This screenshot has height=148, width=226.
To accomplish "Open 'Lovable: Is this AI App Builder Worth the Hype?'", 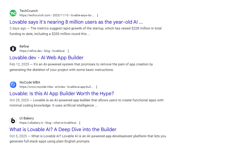I will pos(62,94).
